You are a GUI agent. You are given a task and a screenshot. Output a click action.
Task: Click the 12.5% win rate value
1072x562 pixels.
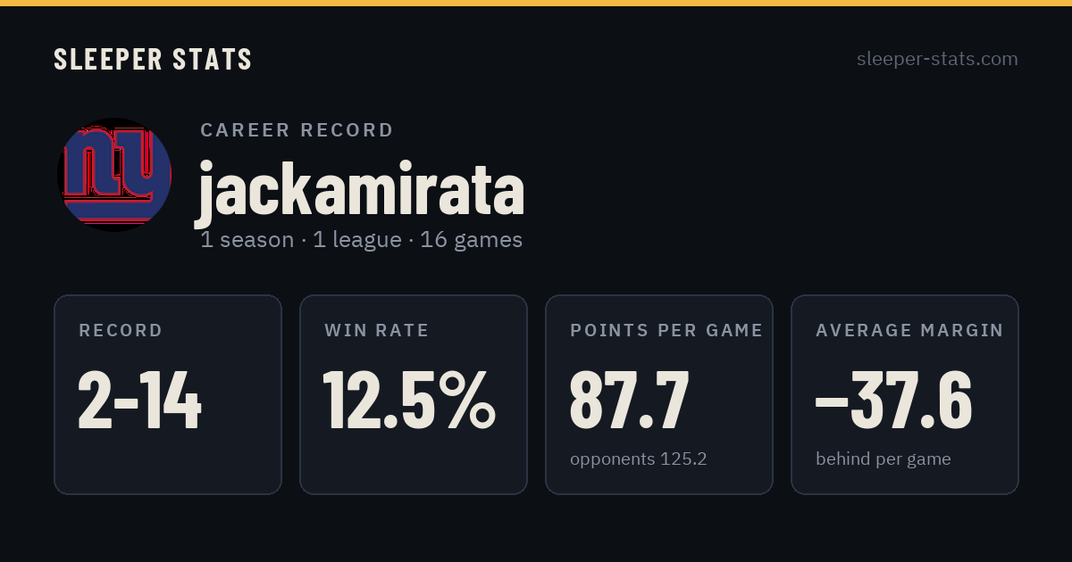[x=409, y=400]
